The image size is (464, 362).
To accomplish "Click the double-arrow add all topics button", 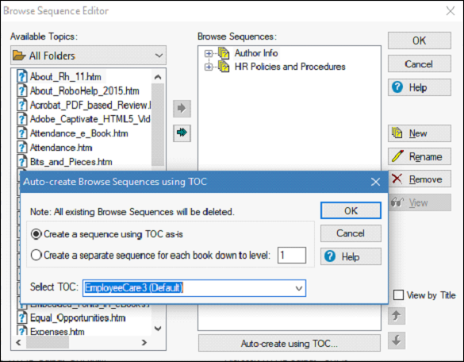I will [182, 133].
